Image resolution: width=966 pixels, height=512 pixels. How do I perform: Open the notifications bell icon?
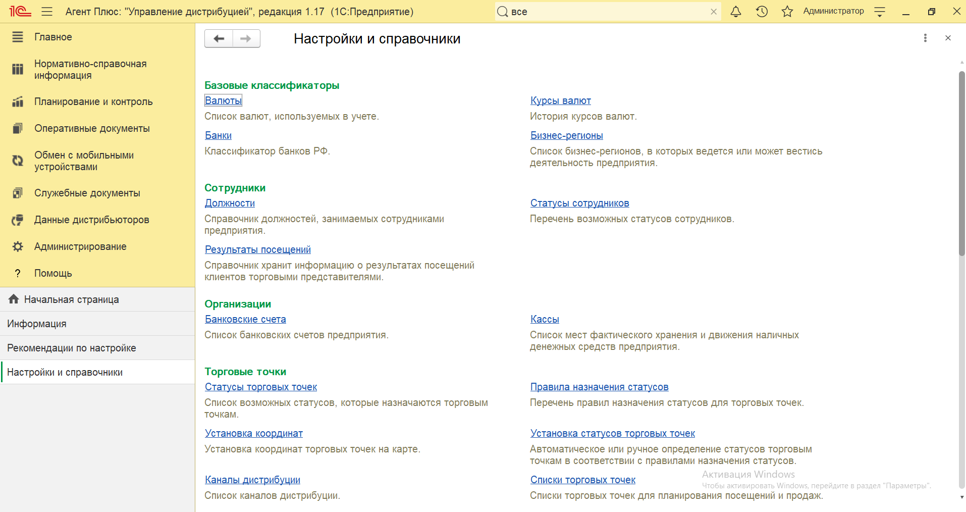coord(736,12)
